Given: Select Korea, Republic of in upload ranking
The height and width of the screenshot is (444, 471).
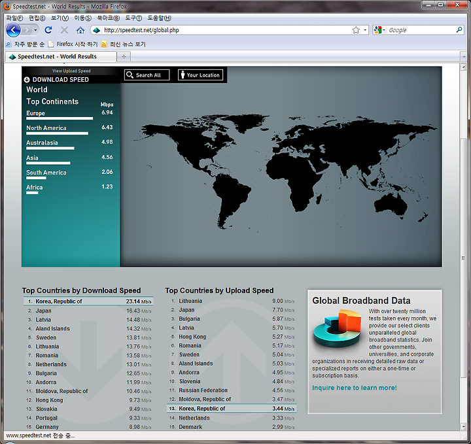Looking at the screenshot, I should (232, 409).
